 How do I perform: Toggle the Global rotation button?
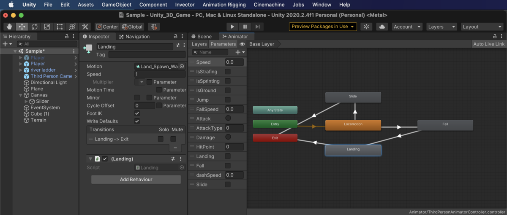point(132,27)
